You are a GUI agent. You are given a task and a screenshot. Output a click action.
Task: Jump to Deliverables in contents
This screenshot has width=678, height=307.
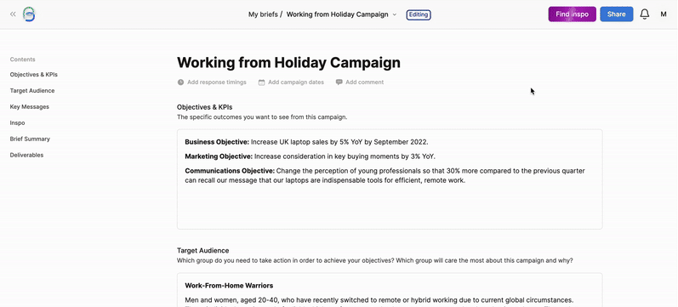[27, 155]
